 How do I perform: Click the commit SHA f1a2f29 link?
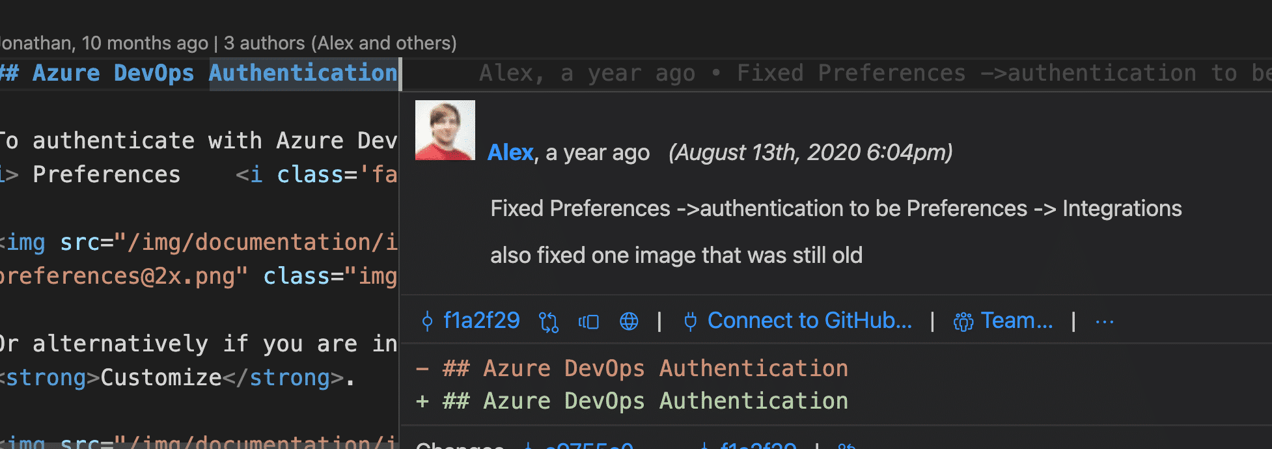pyautogui.click(x=482, y=320)
